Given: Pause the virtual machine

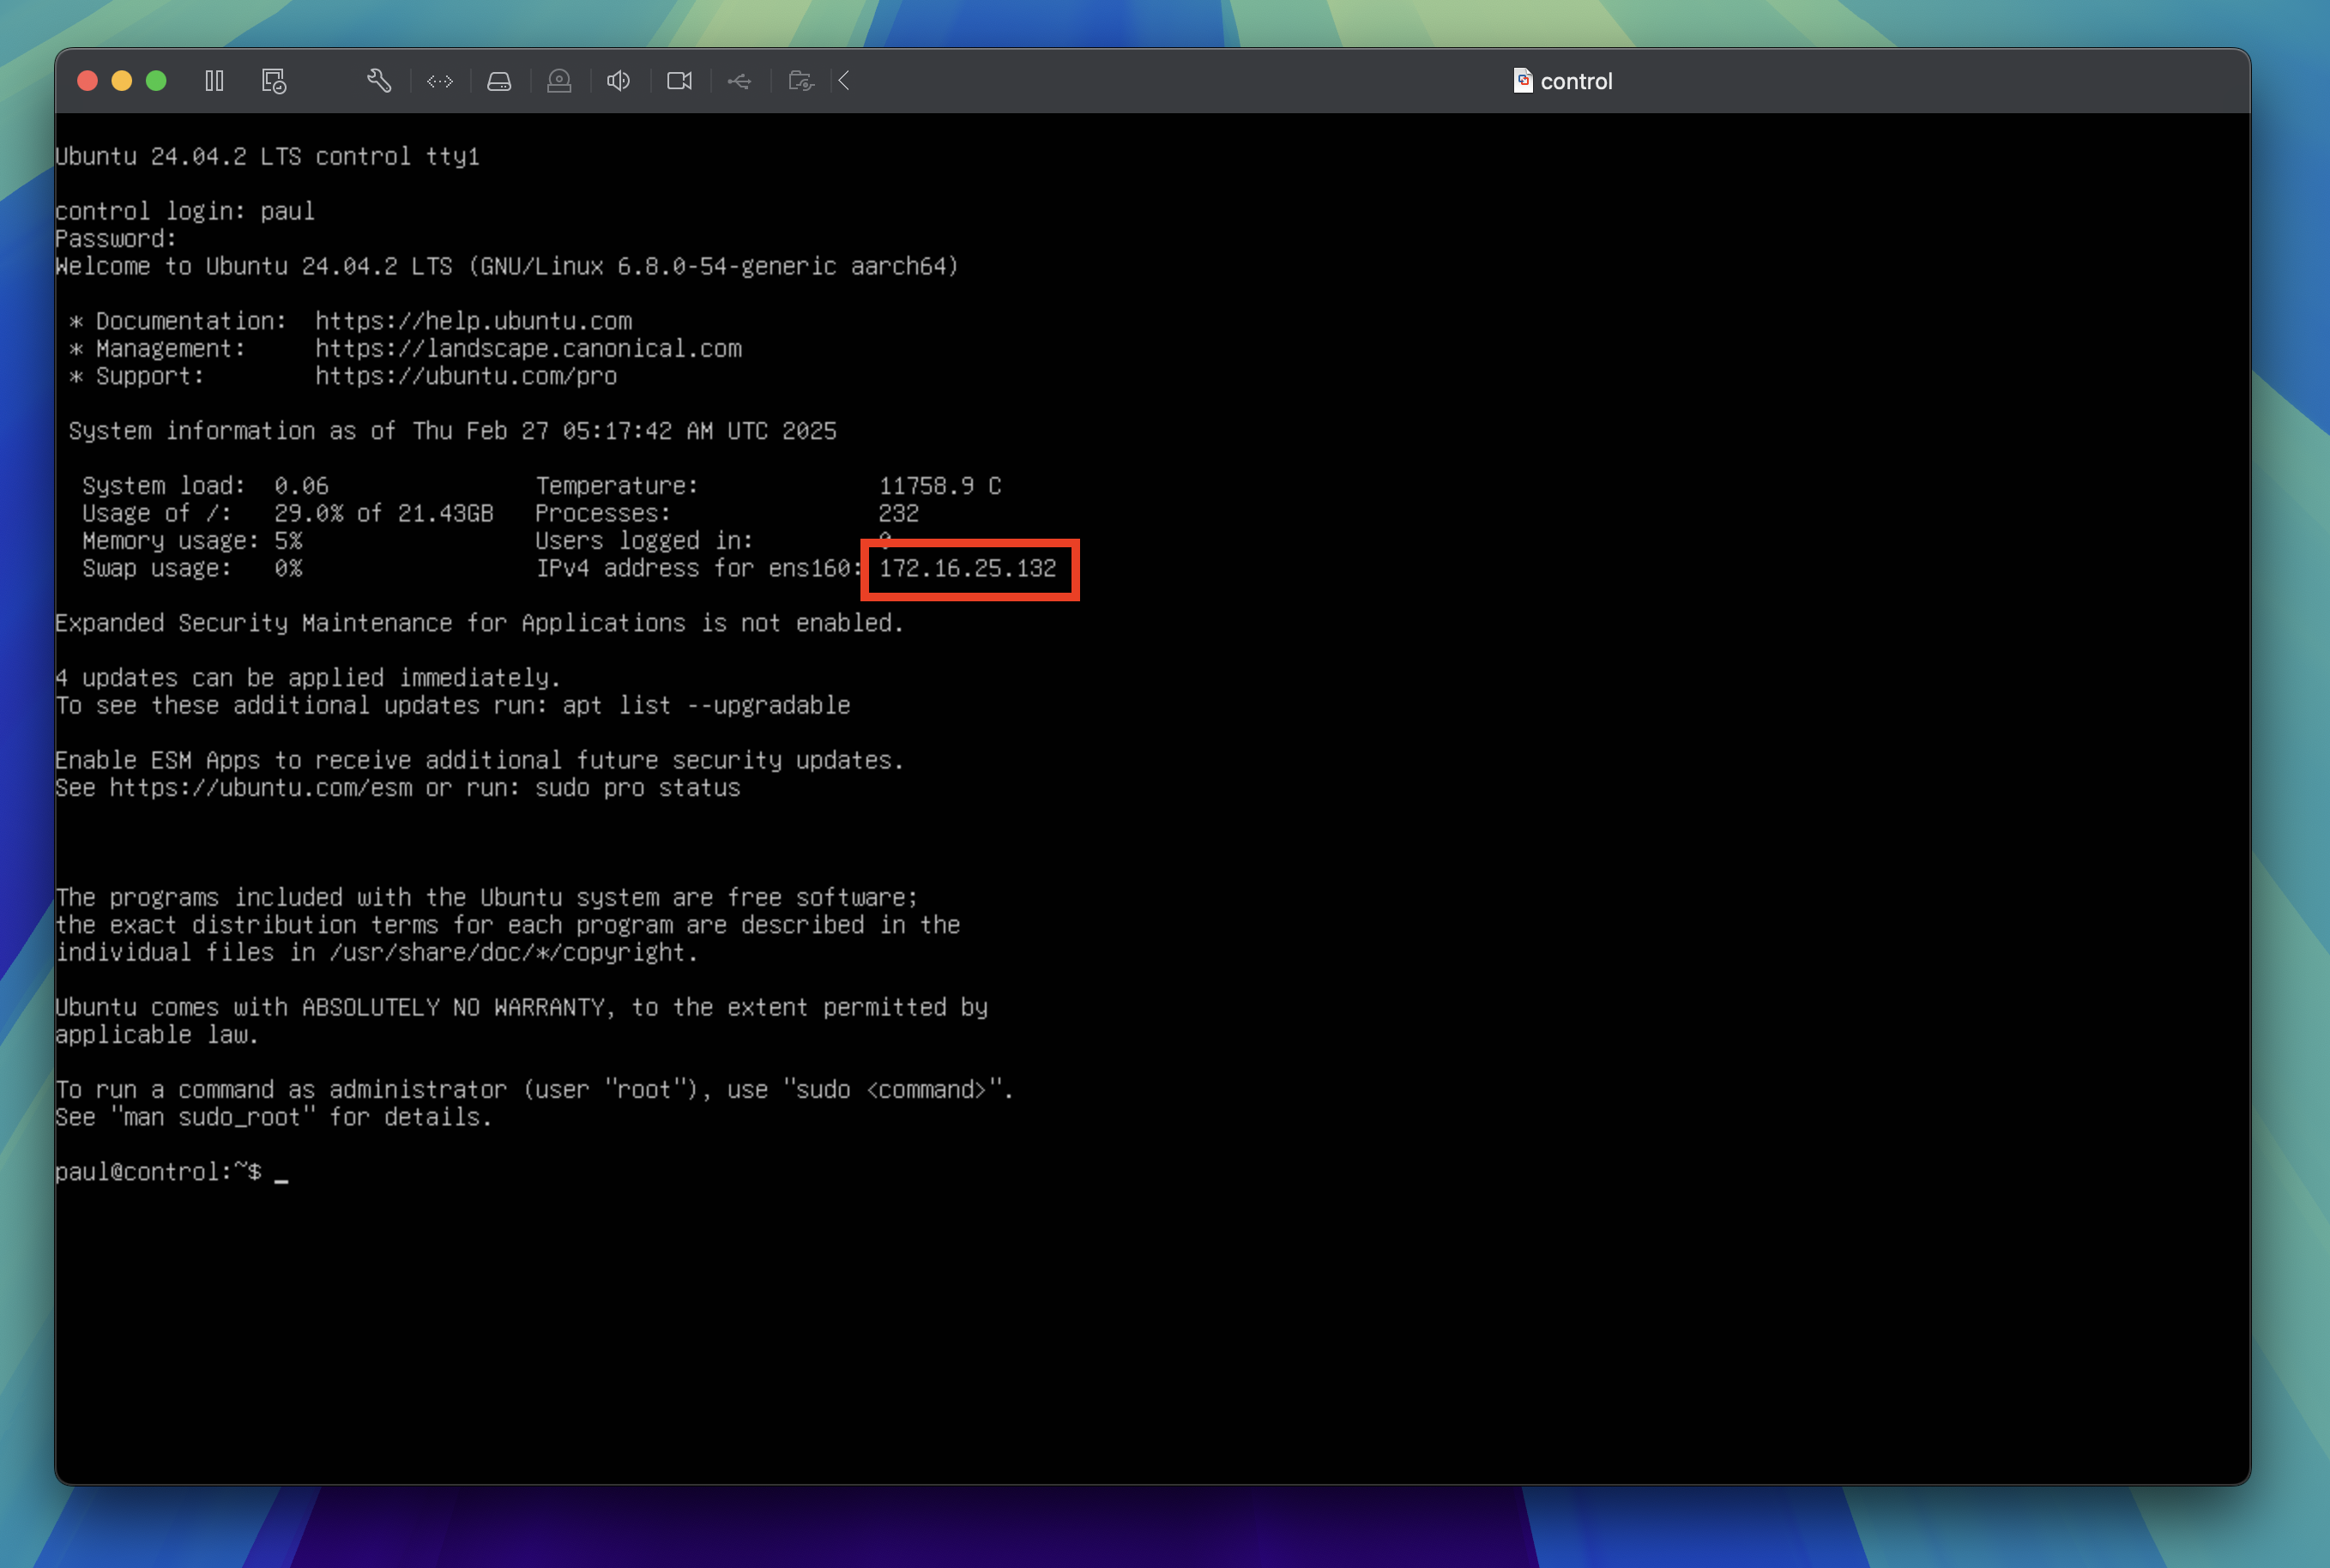Looking at the screenshot, I should point(214,81).
